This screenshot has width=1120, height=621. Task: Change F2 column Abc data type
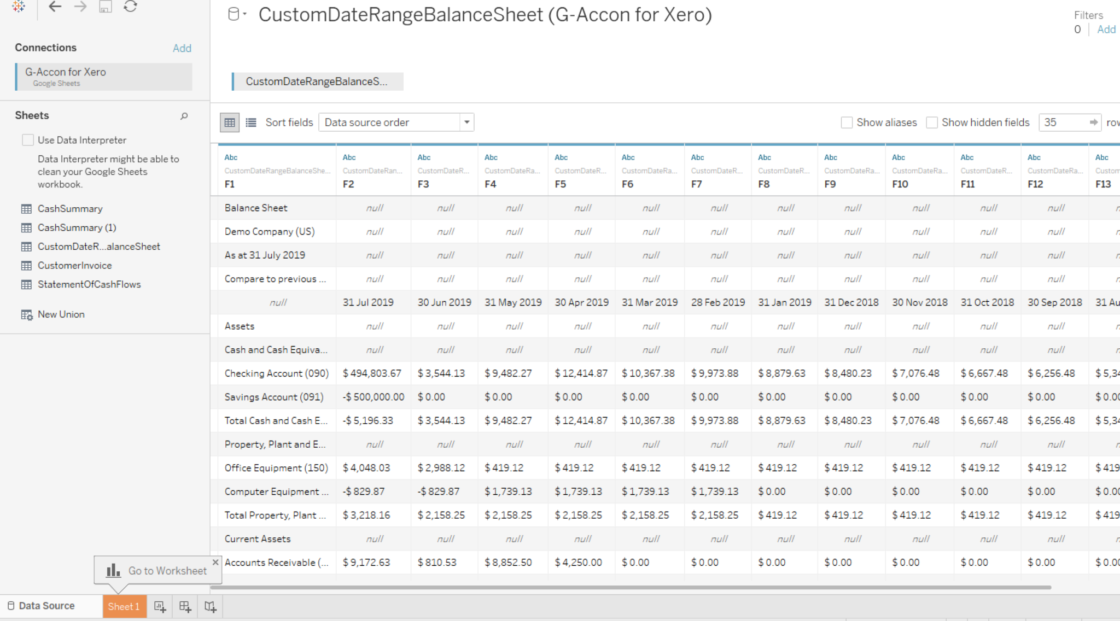[349, 157]
